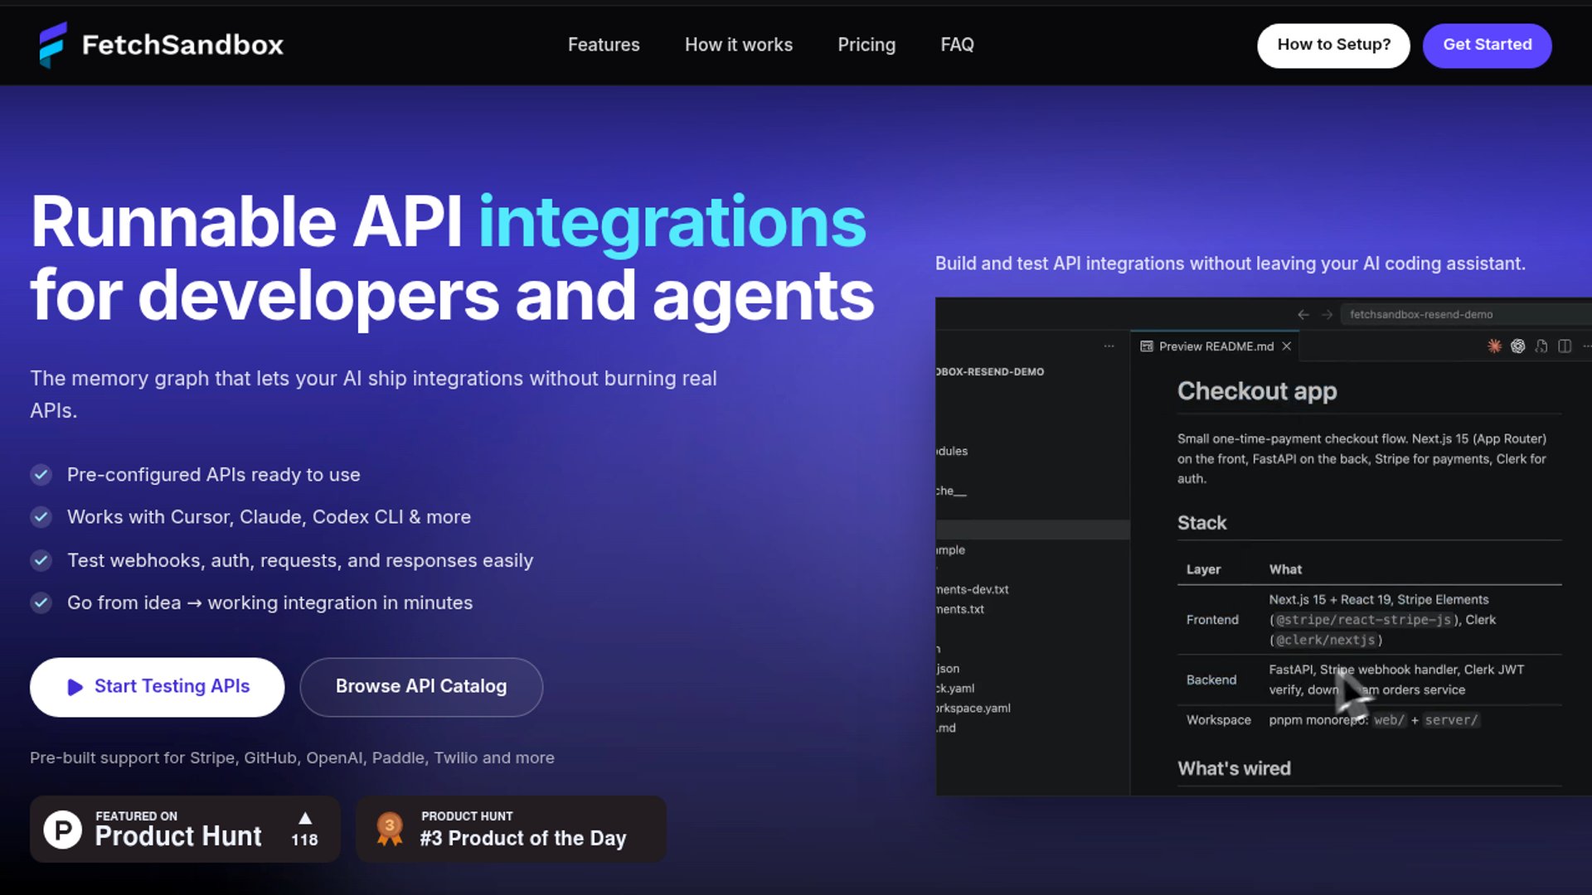The width and height of the screenshot is (1592, 895).
Task: Click the Get Started button
Action: (x=1488, y=45)
